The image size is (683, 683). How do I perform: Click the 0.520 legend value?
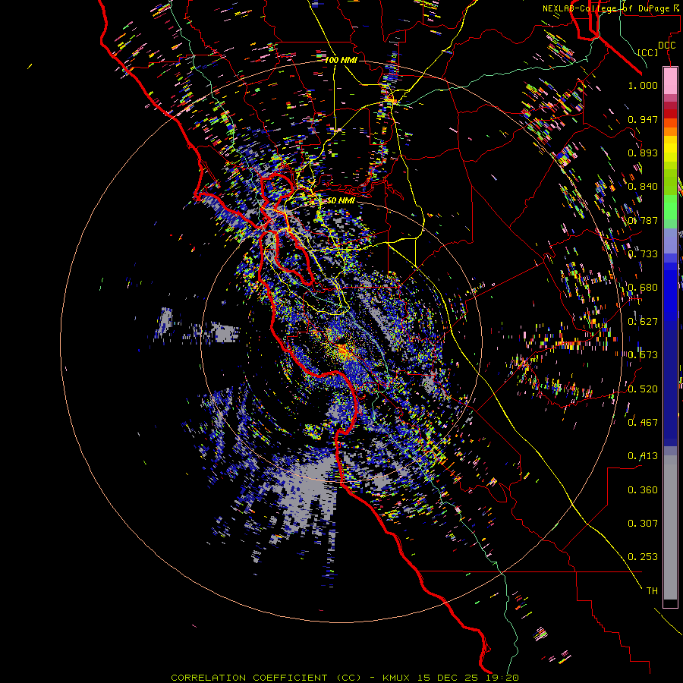643,389
